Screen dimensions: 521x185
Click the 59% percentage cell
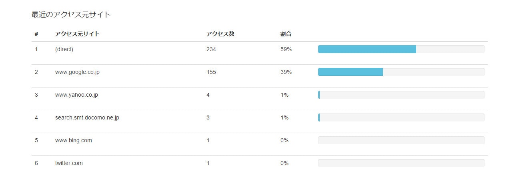286,49
